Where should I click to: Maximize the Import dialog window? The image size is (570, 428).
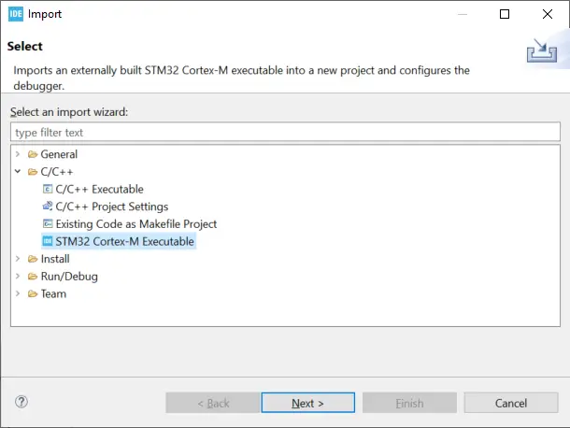505,14
